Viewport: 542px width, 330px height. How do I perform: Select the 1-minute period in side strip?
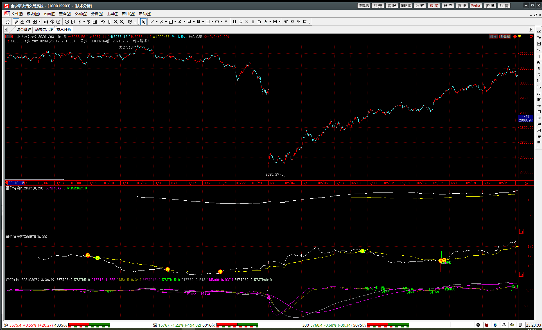tap(539, 56)
